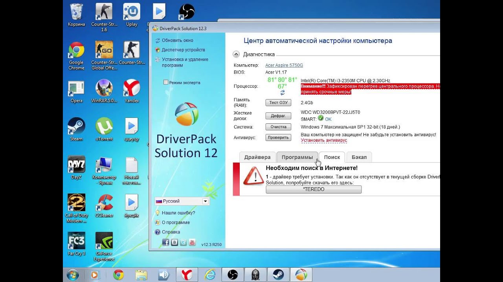Open the 'йукцйк' video file icon
The image size is (503, 282).
coord(132,206)
